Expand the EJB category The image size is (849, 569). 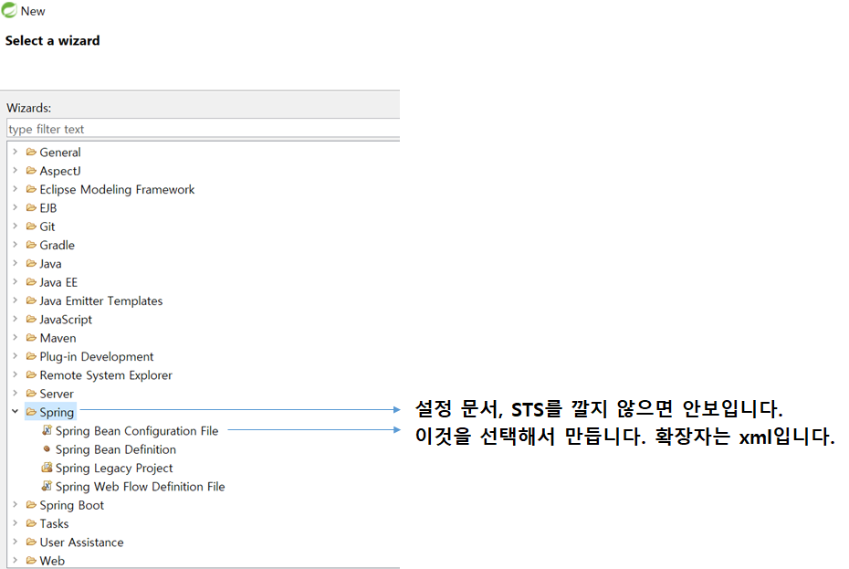[16, 207]
